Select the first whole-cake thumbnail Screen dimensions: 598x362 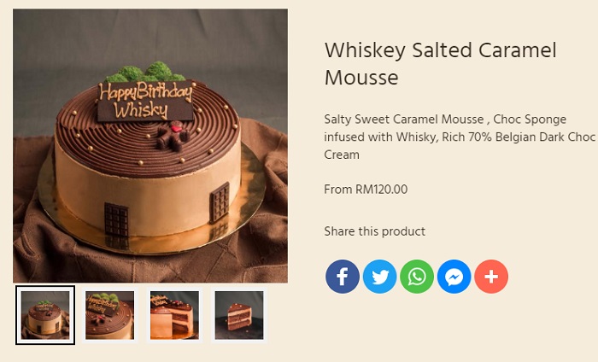coord(45,315)
